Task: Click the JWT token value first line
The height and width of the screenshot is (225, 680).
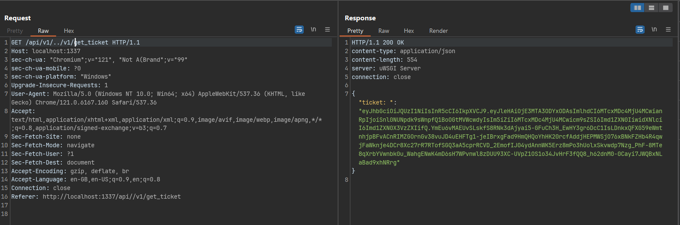Action: (x=510, y=111)
